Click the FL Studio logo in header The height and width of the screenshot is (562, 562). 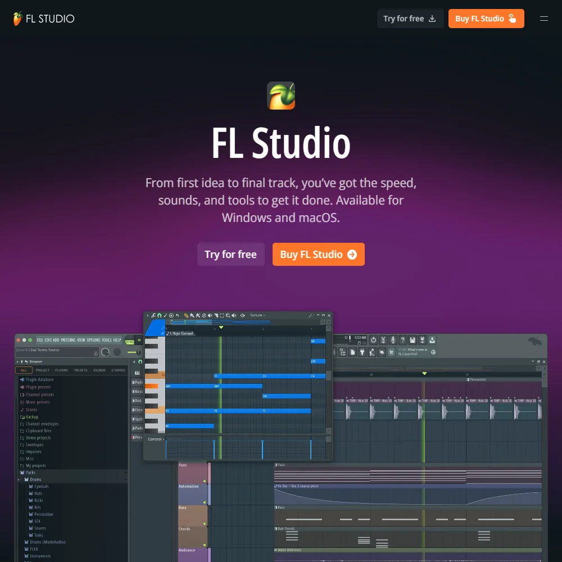pyautogui.click(x=43, y=19)
